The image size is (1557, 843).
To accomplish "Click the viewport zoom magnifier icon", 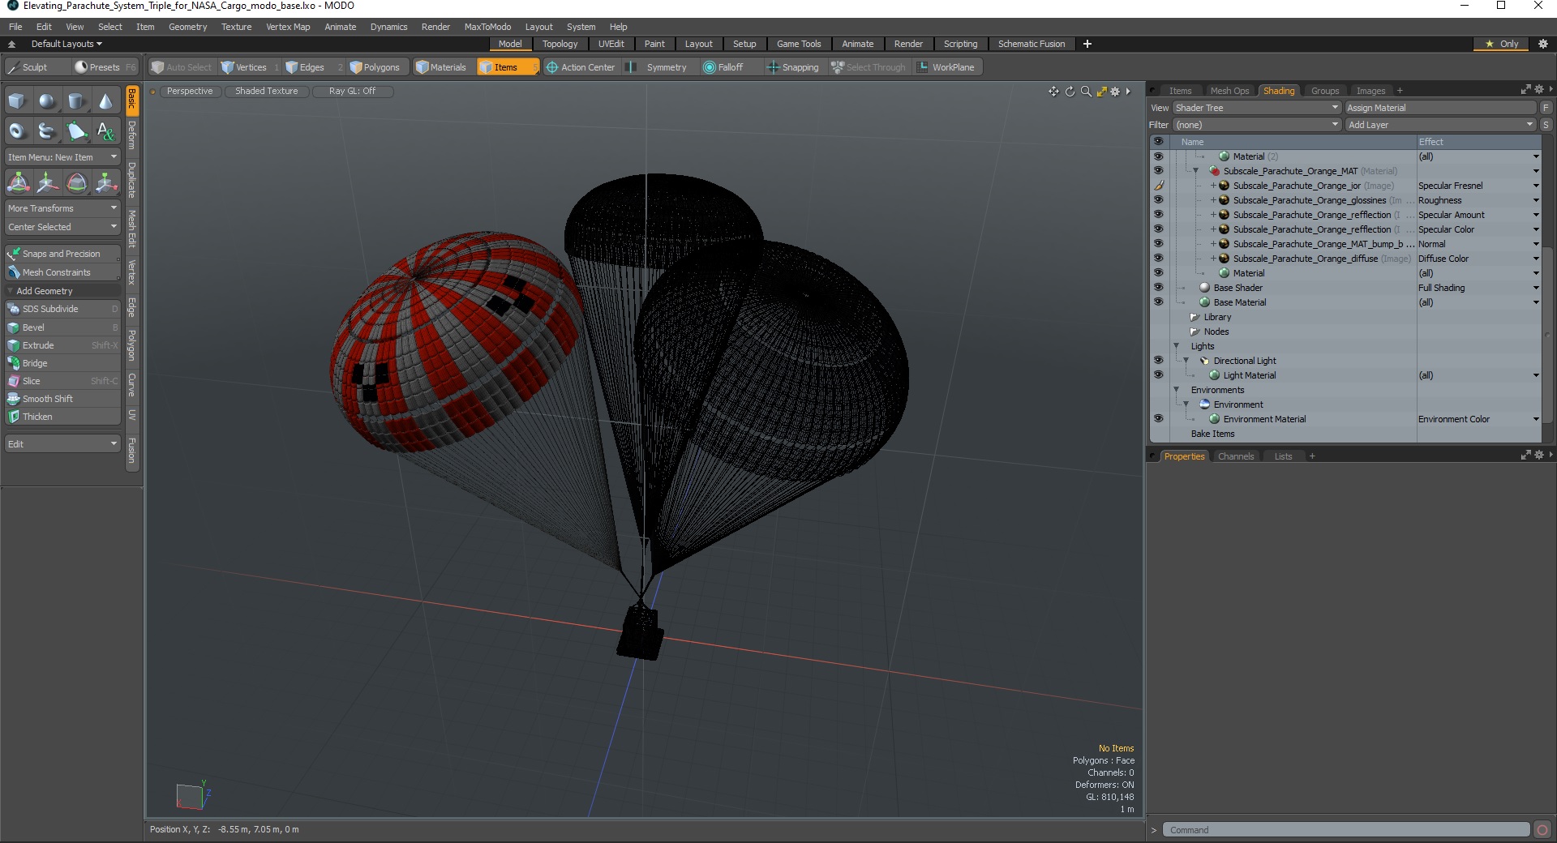I will click(1086, 92).
